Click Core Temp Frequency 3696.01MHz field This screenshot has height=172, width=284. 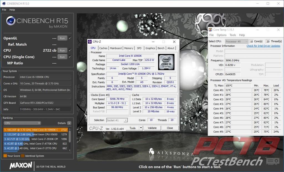[253, 60]
